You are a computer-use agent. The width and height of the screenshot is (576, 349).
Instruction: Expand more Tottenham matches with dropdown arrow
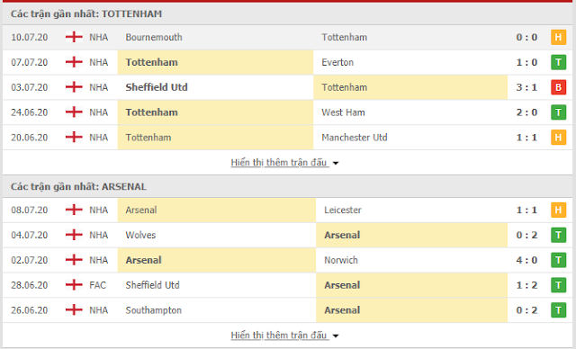pyautogui.click(x=336, y=164)
